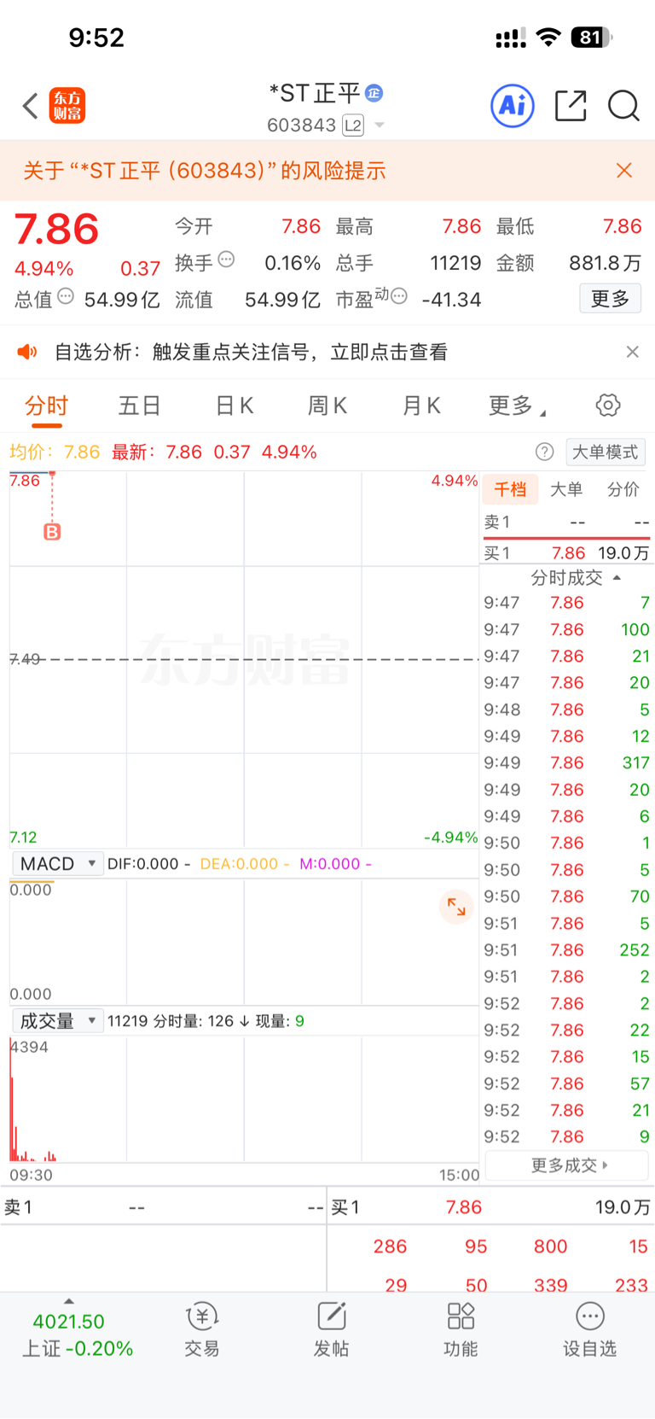This screenshot has width=655, height=1419.
Task: Tap the 9:49 trade of 317 lots
Action: click(x=567, y=762)
